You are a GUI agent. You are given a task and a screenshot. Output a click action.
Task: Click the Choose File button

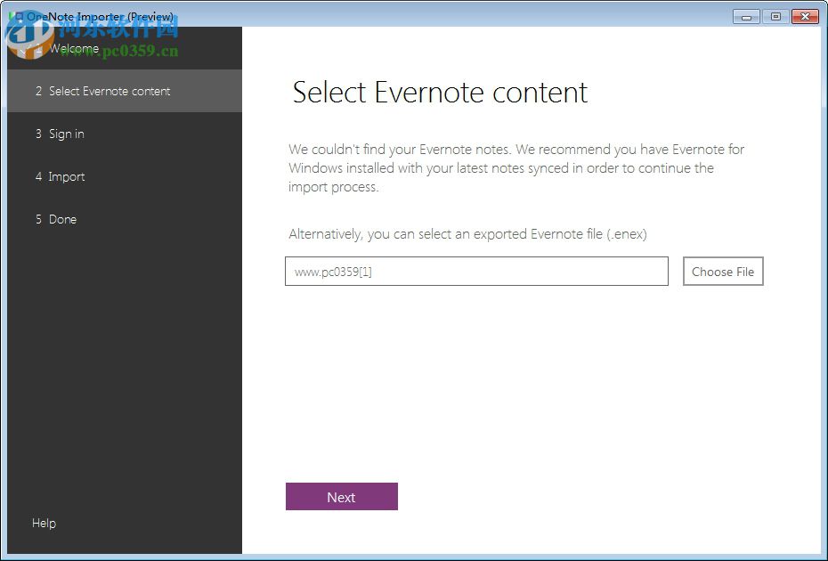tap(723, 271)
